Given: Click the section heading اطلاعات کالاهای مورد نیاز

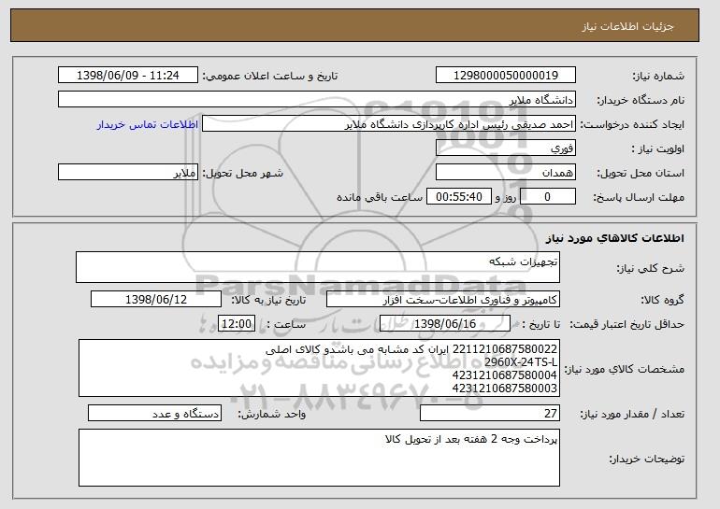Looking at the screenshot, I should 615,238.
